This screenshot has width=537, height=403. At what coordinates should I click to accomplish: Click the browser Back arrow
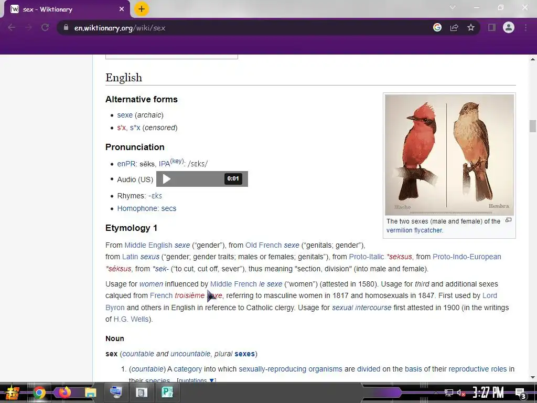point(12,28)
